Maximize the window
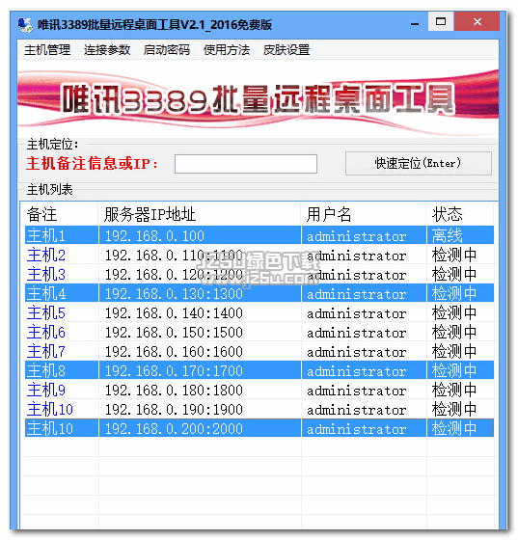Screen dimensions: 518x540 coord(441,21)
